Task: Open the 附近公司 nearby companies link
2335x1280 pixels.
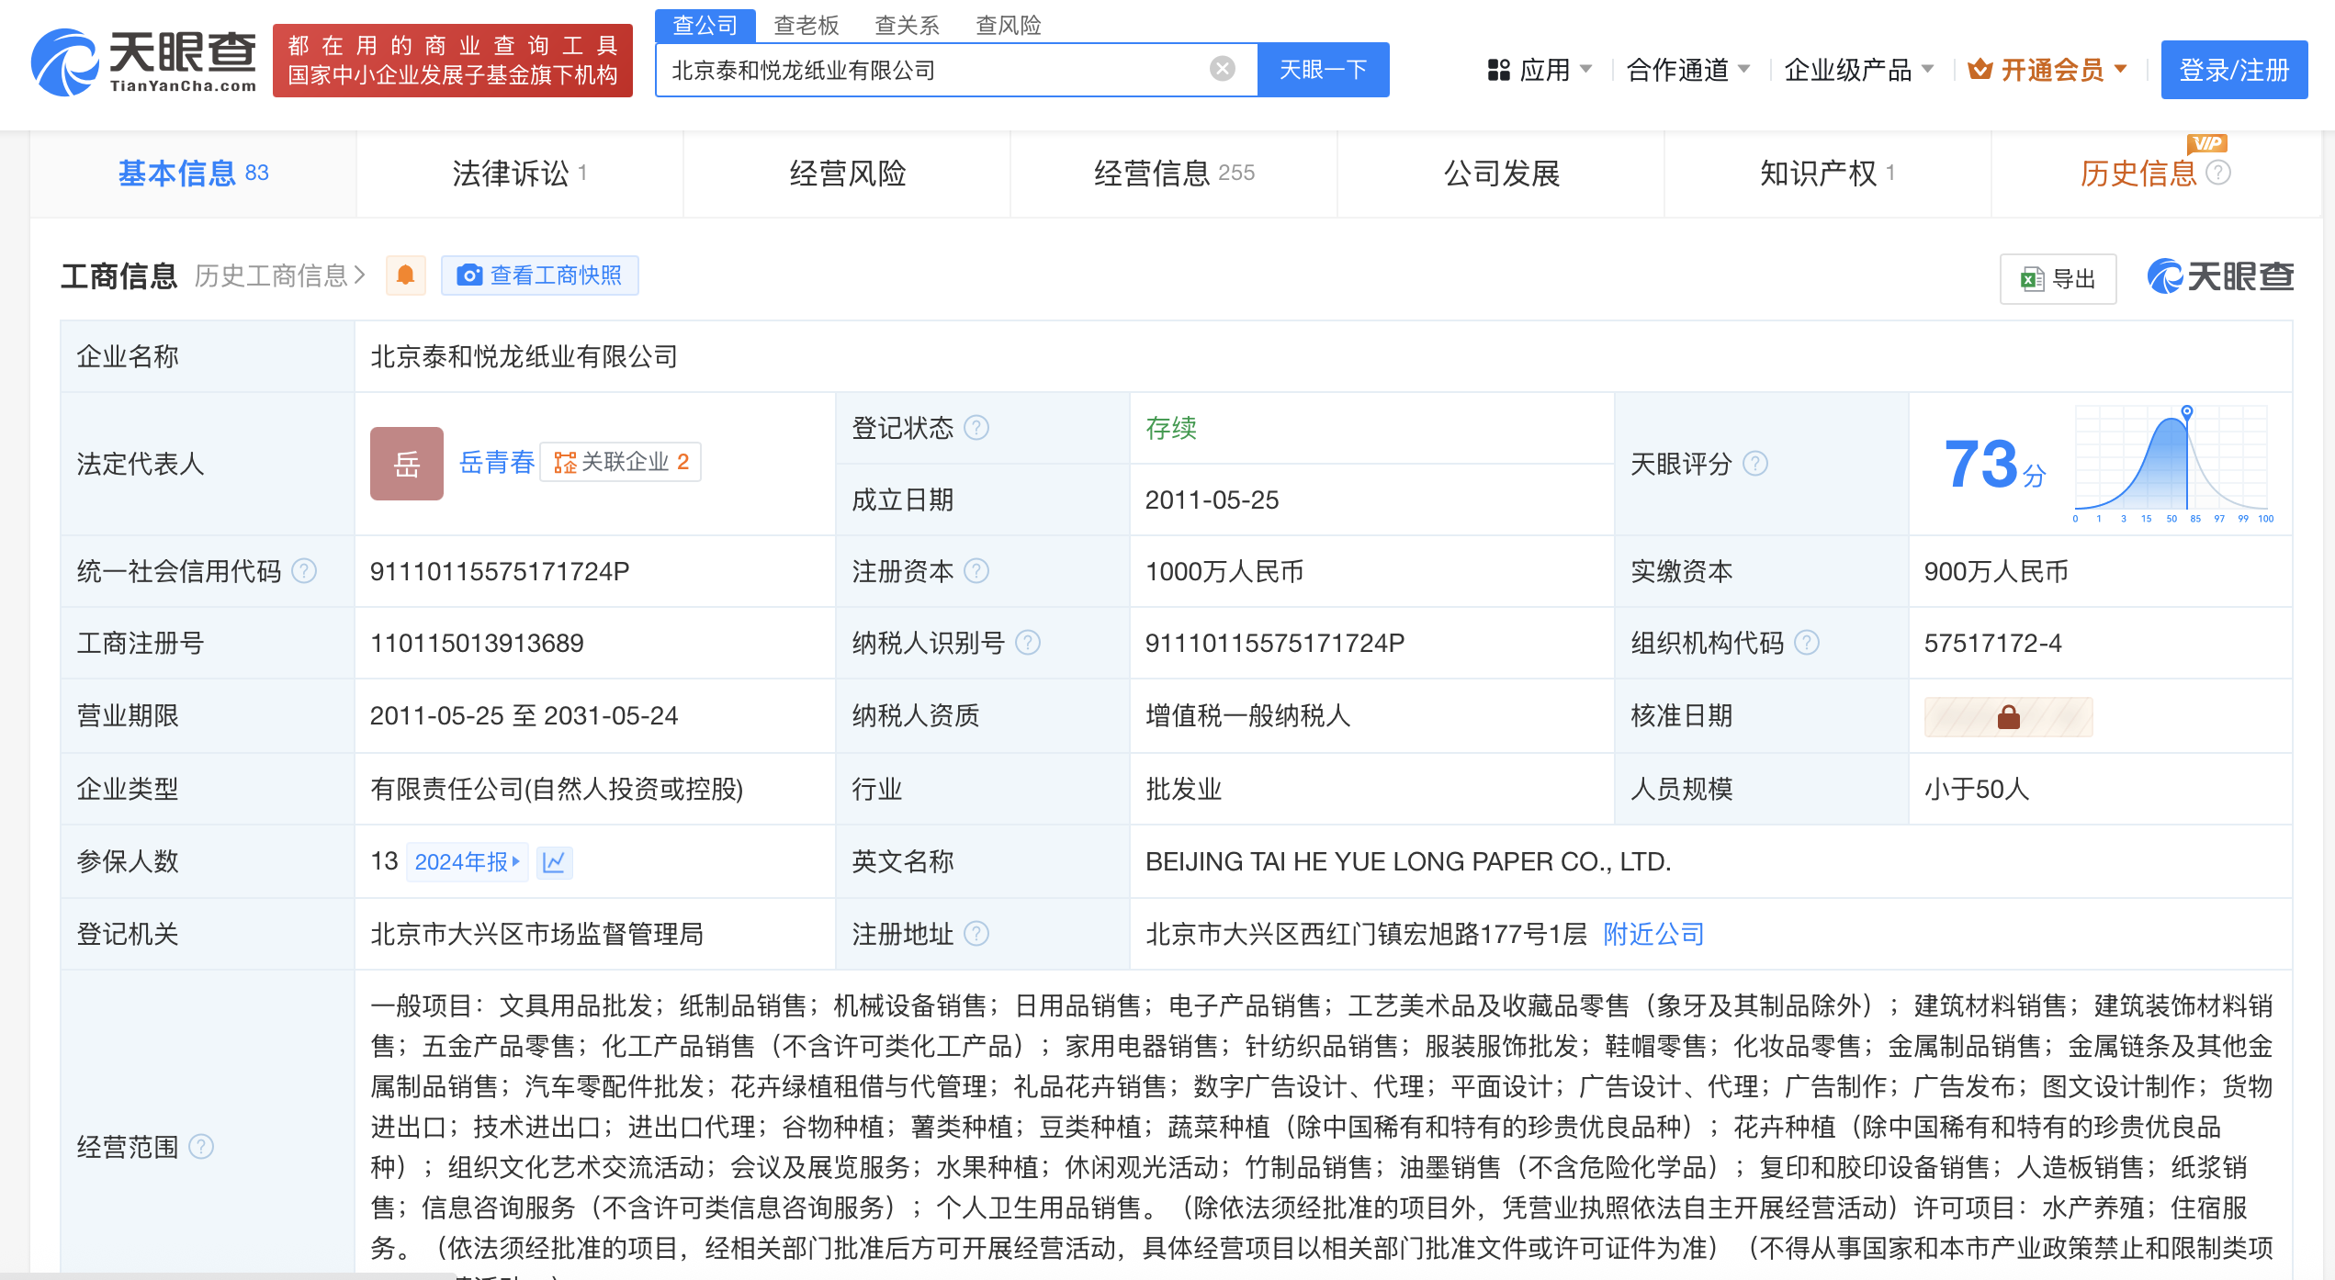Action: point(1653,934)
